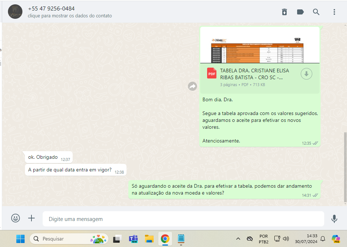Open the red PDF file icon
This screenshot has height=247, width=347.
pyautogui.click(x=211, y=73)
